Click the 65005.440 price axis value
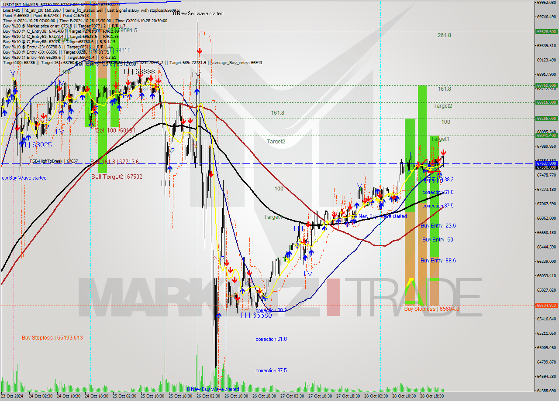Viewport: 559px width, 401px height. coord(546,347)
